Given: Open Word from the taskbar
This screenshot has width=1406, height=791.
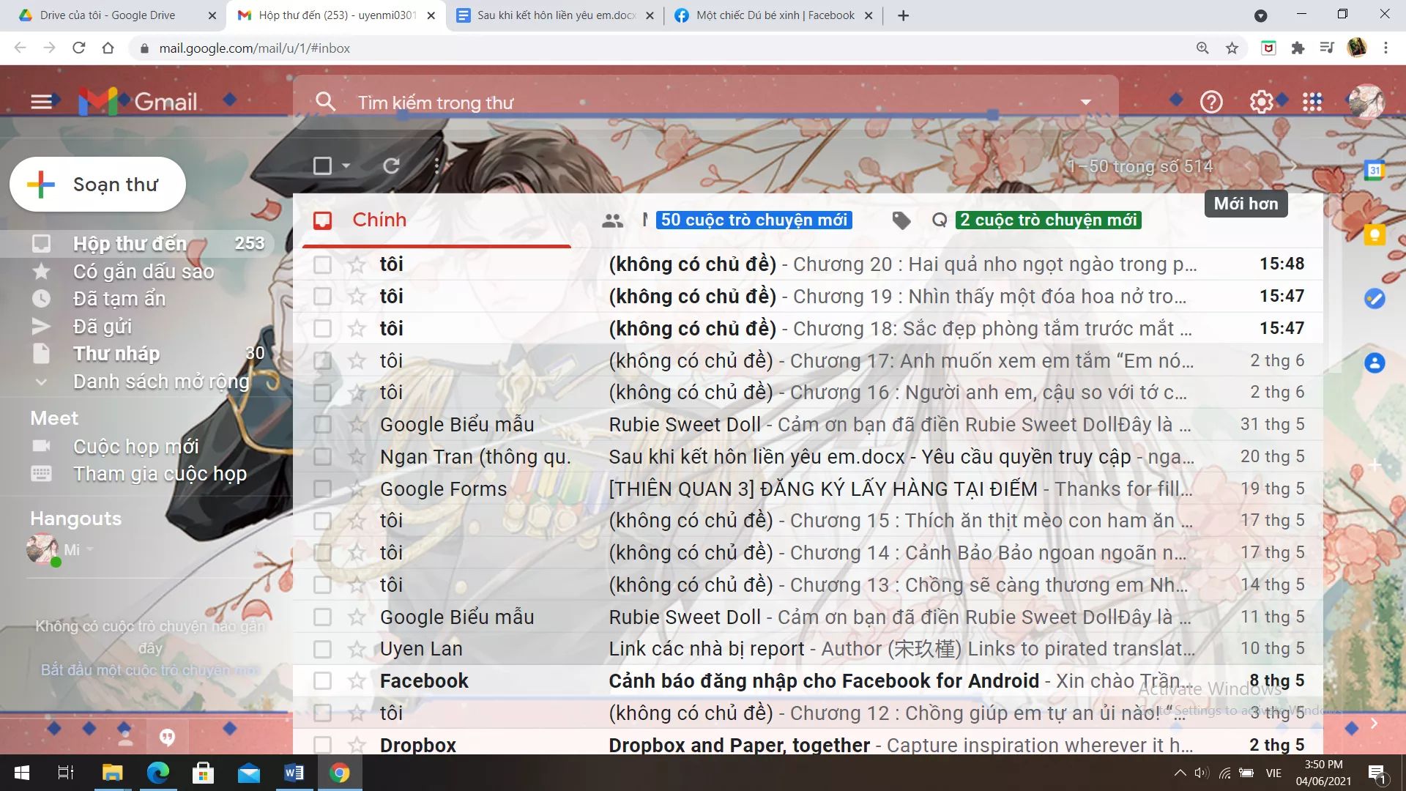Looking at the screenshot, I should 294,773.
